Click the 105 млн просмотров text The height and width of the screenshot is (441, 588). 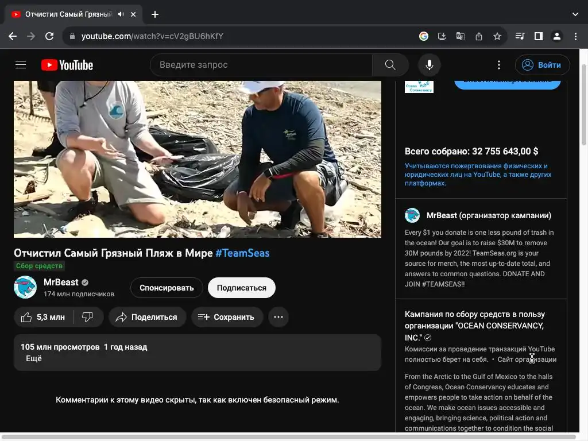[60, 347]
